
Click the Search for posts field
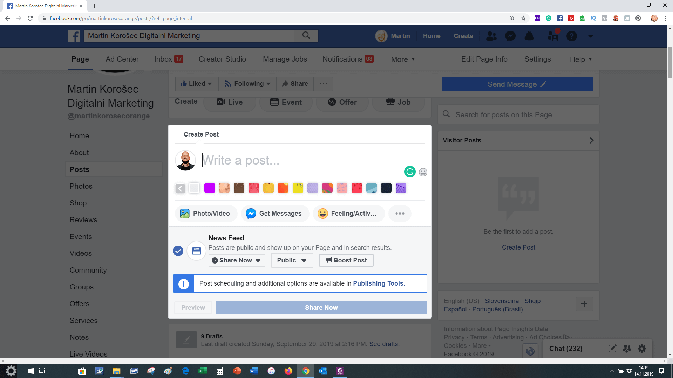pos(519,115)
